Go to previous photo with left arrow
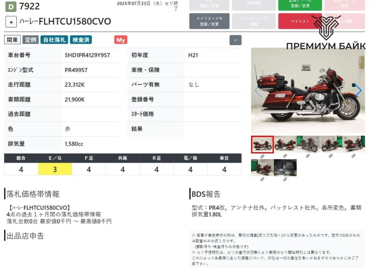Viewport: 372px width, 279px height. point(258,91)
